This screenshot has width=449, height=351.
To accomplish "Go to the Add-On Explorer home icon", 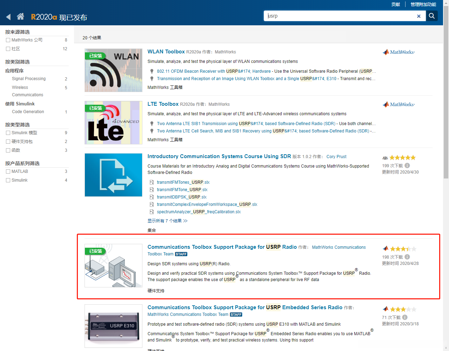I will pos(20,17).
